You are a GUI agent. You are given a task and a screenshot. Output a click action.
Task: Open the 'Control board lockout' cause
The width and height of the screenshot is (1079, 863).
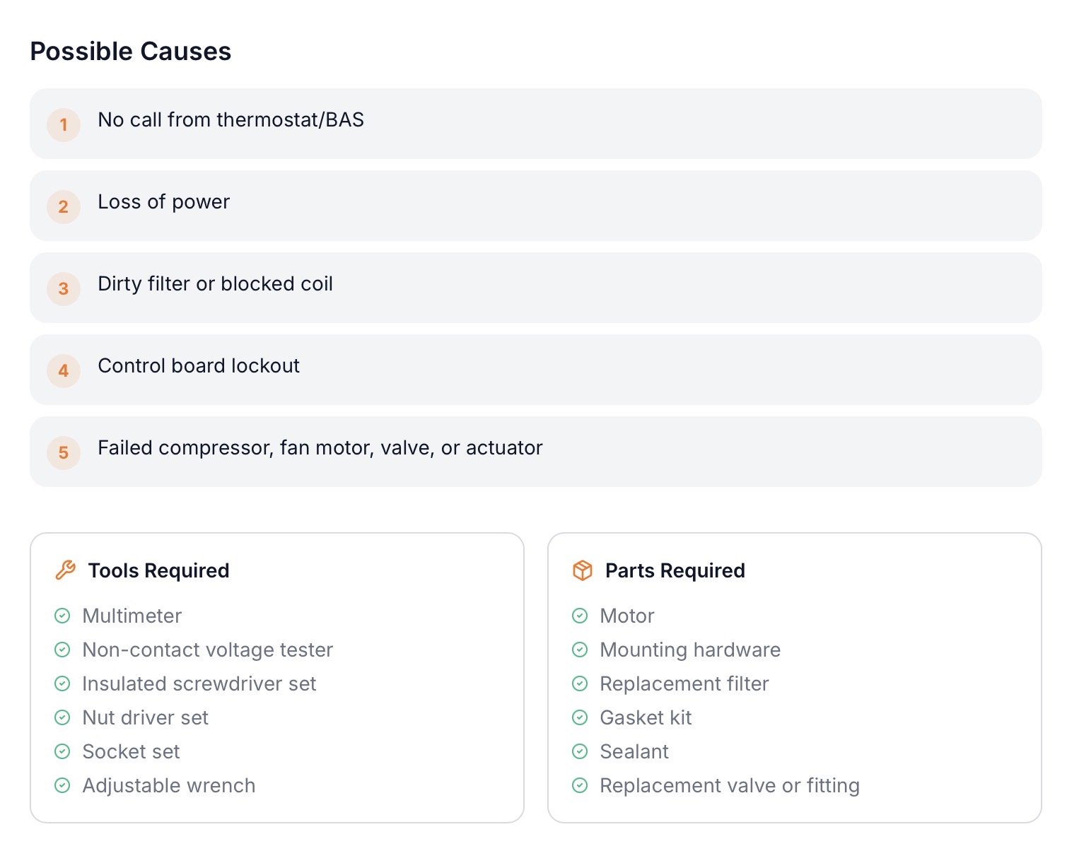(199, 366)
